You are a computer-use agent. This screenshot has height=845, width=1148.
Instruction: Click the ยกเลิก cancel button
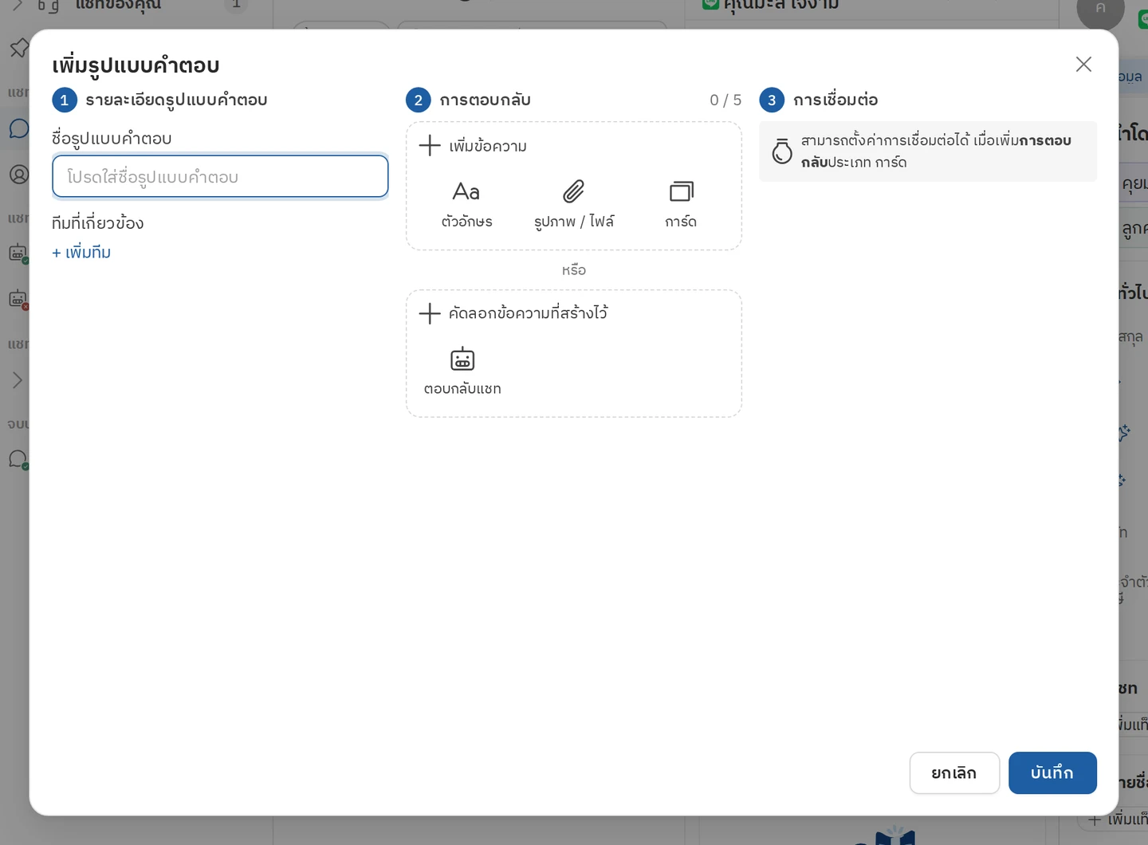tap(954, 772)
